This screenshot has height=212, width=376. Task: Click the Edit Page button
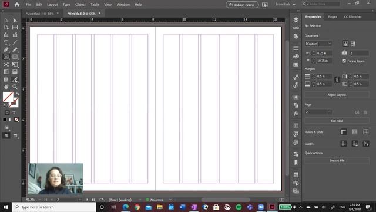coord(337,121)
